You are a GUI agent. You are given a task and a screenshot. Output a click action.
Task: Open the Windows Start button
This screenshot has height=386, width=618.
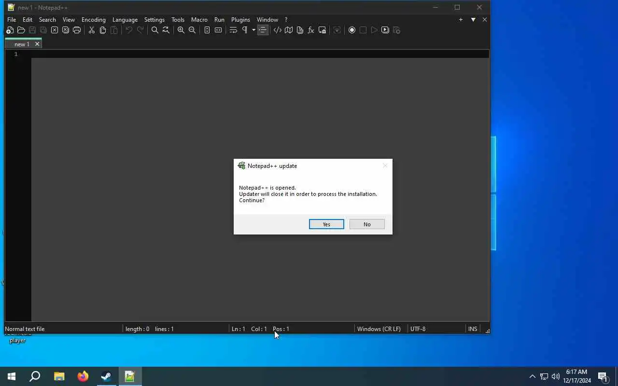coord(12,376)
